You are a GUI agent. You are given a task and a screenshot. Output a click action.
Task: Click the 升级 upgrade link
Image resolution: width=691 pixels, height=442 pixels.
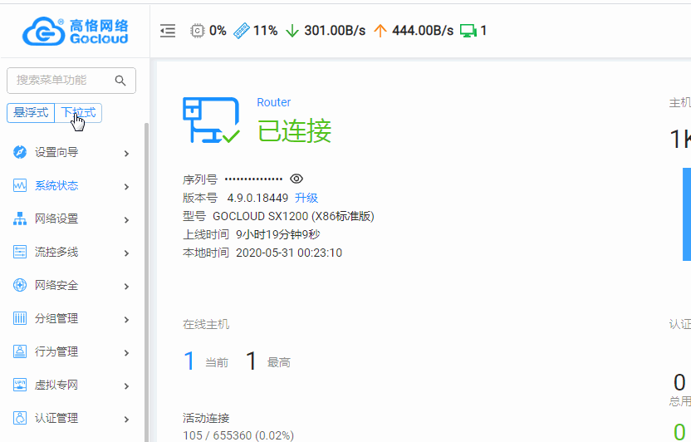click(306, 198)
